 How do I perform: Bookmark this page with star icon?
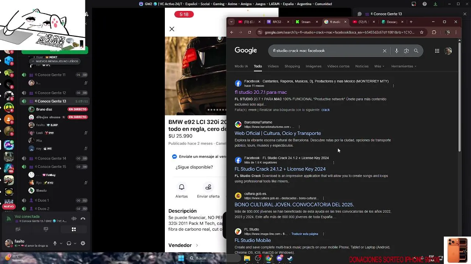point(422,32)
